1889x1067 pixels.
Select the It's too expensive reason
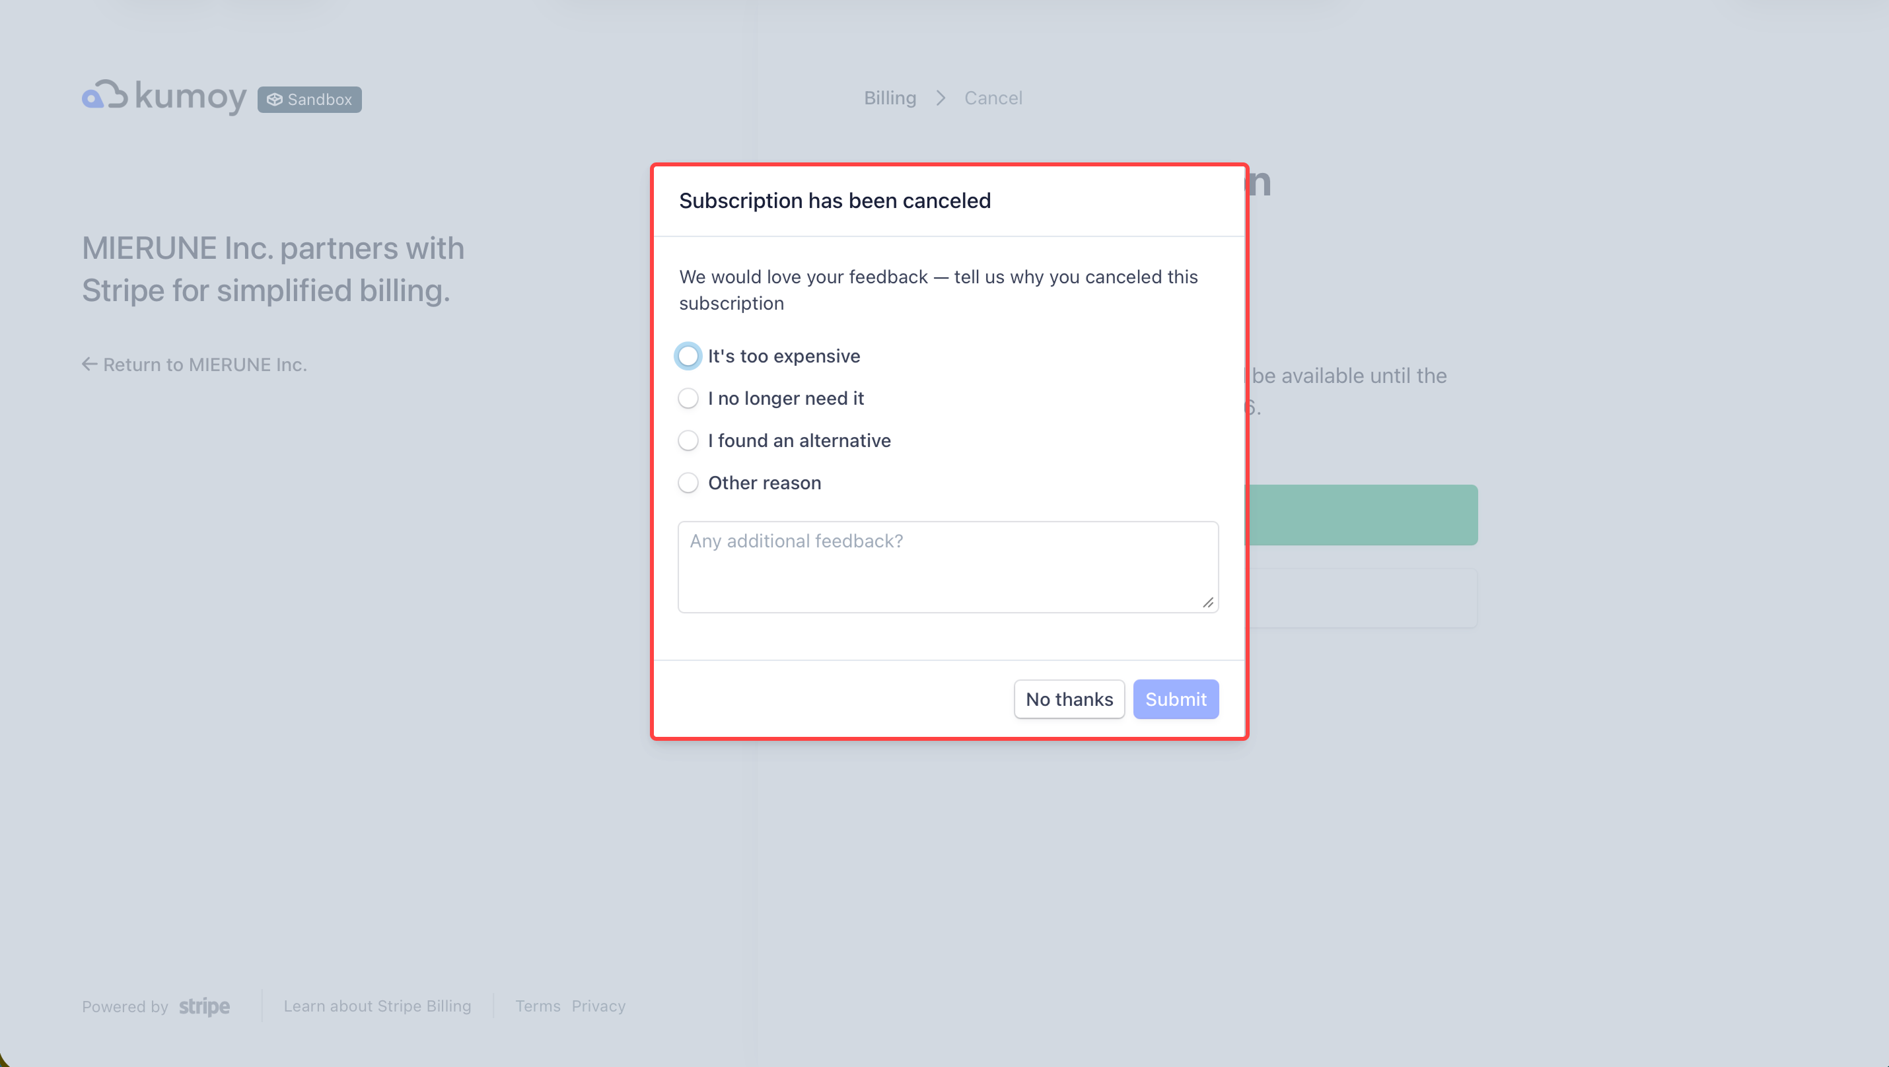click(x=688, y=355)
